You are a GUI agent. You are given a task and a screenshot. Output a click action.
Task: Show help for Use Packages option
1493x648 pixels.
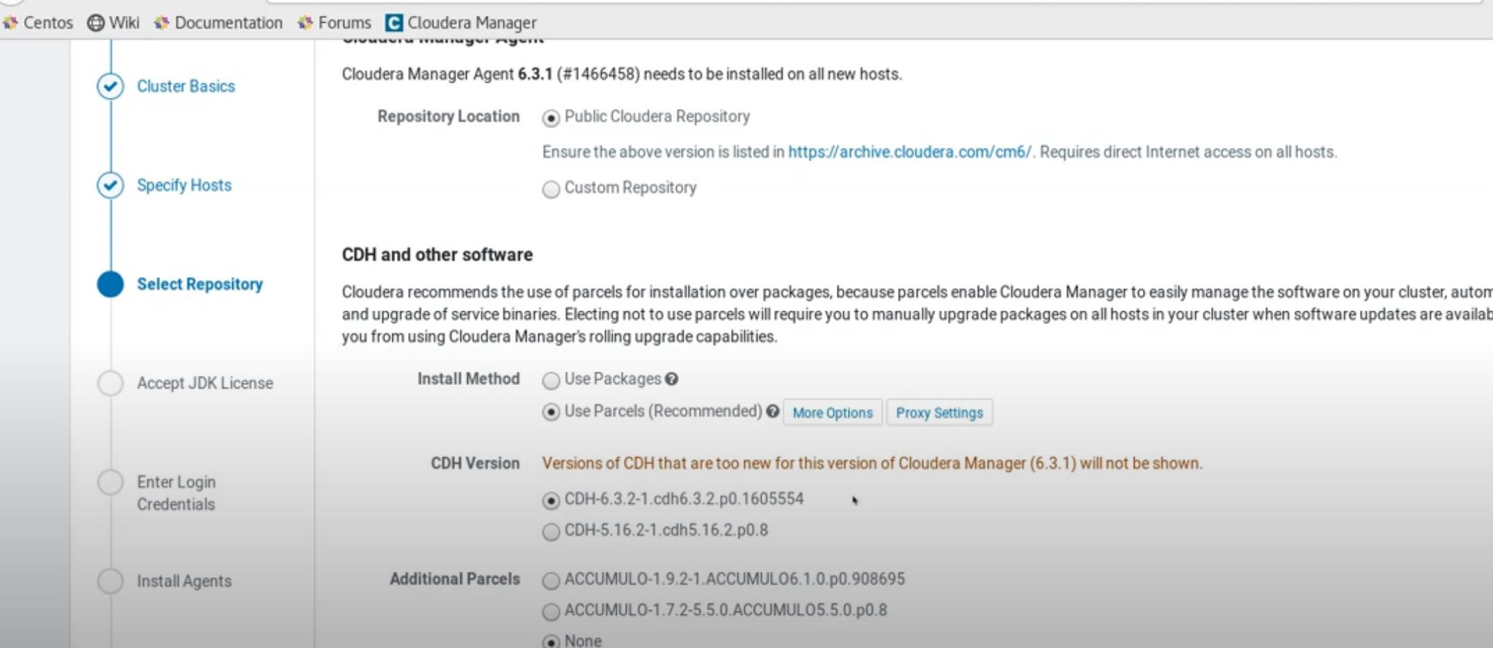click(x=672, y=379)
